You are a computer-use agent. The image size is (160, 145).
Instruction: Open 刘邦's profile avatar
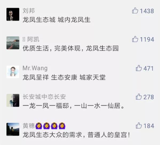(13, 14)
